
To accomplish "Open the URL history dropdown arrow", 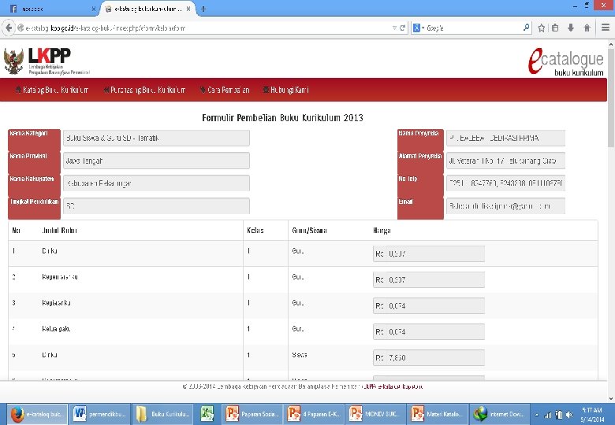I will coord(394,28).
